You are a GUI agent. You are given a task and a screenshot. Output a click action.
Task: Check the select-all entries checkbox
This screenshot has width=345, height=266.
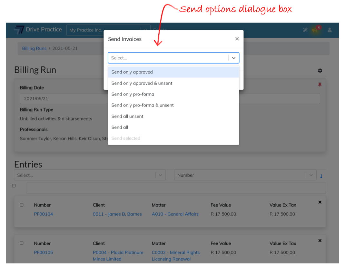(x=14, y=186)
